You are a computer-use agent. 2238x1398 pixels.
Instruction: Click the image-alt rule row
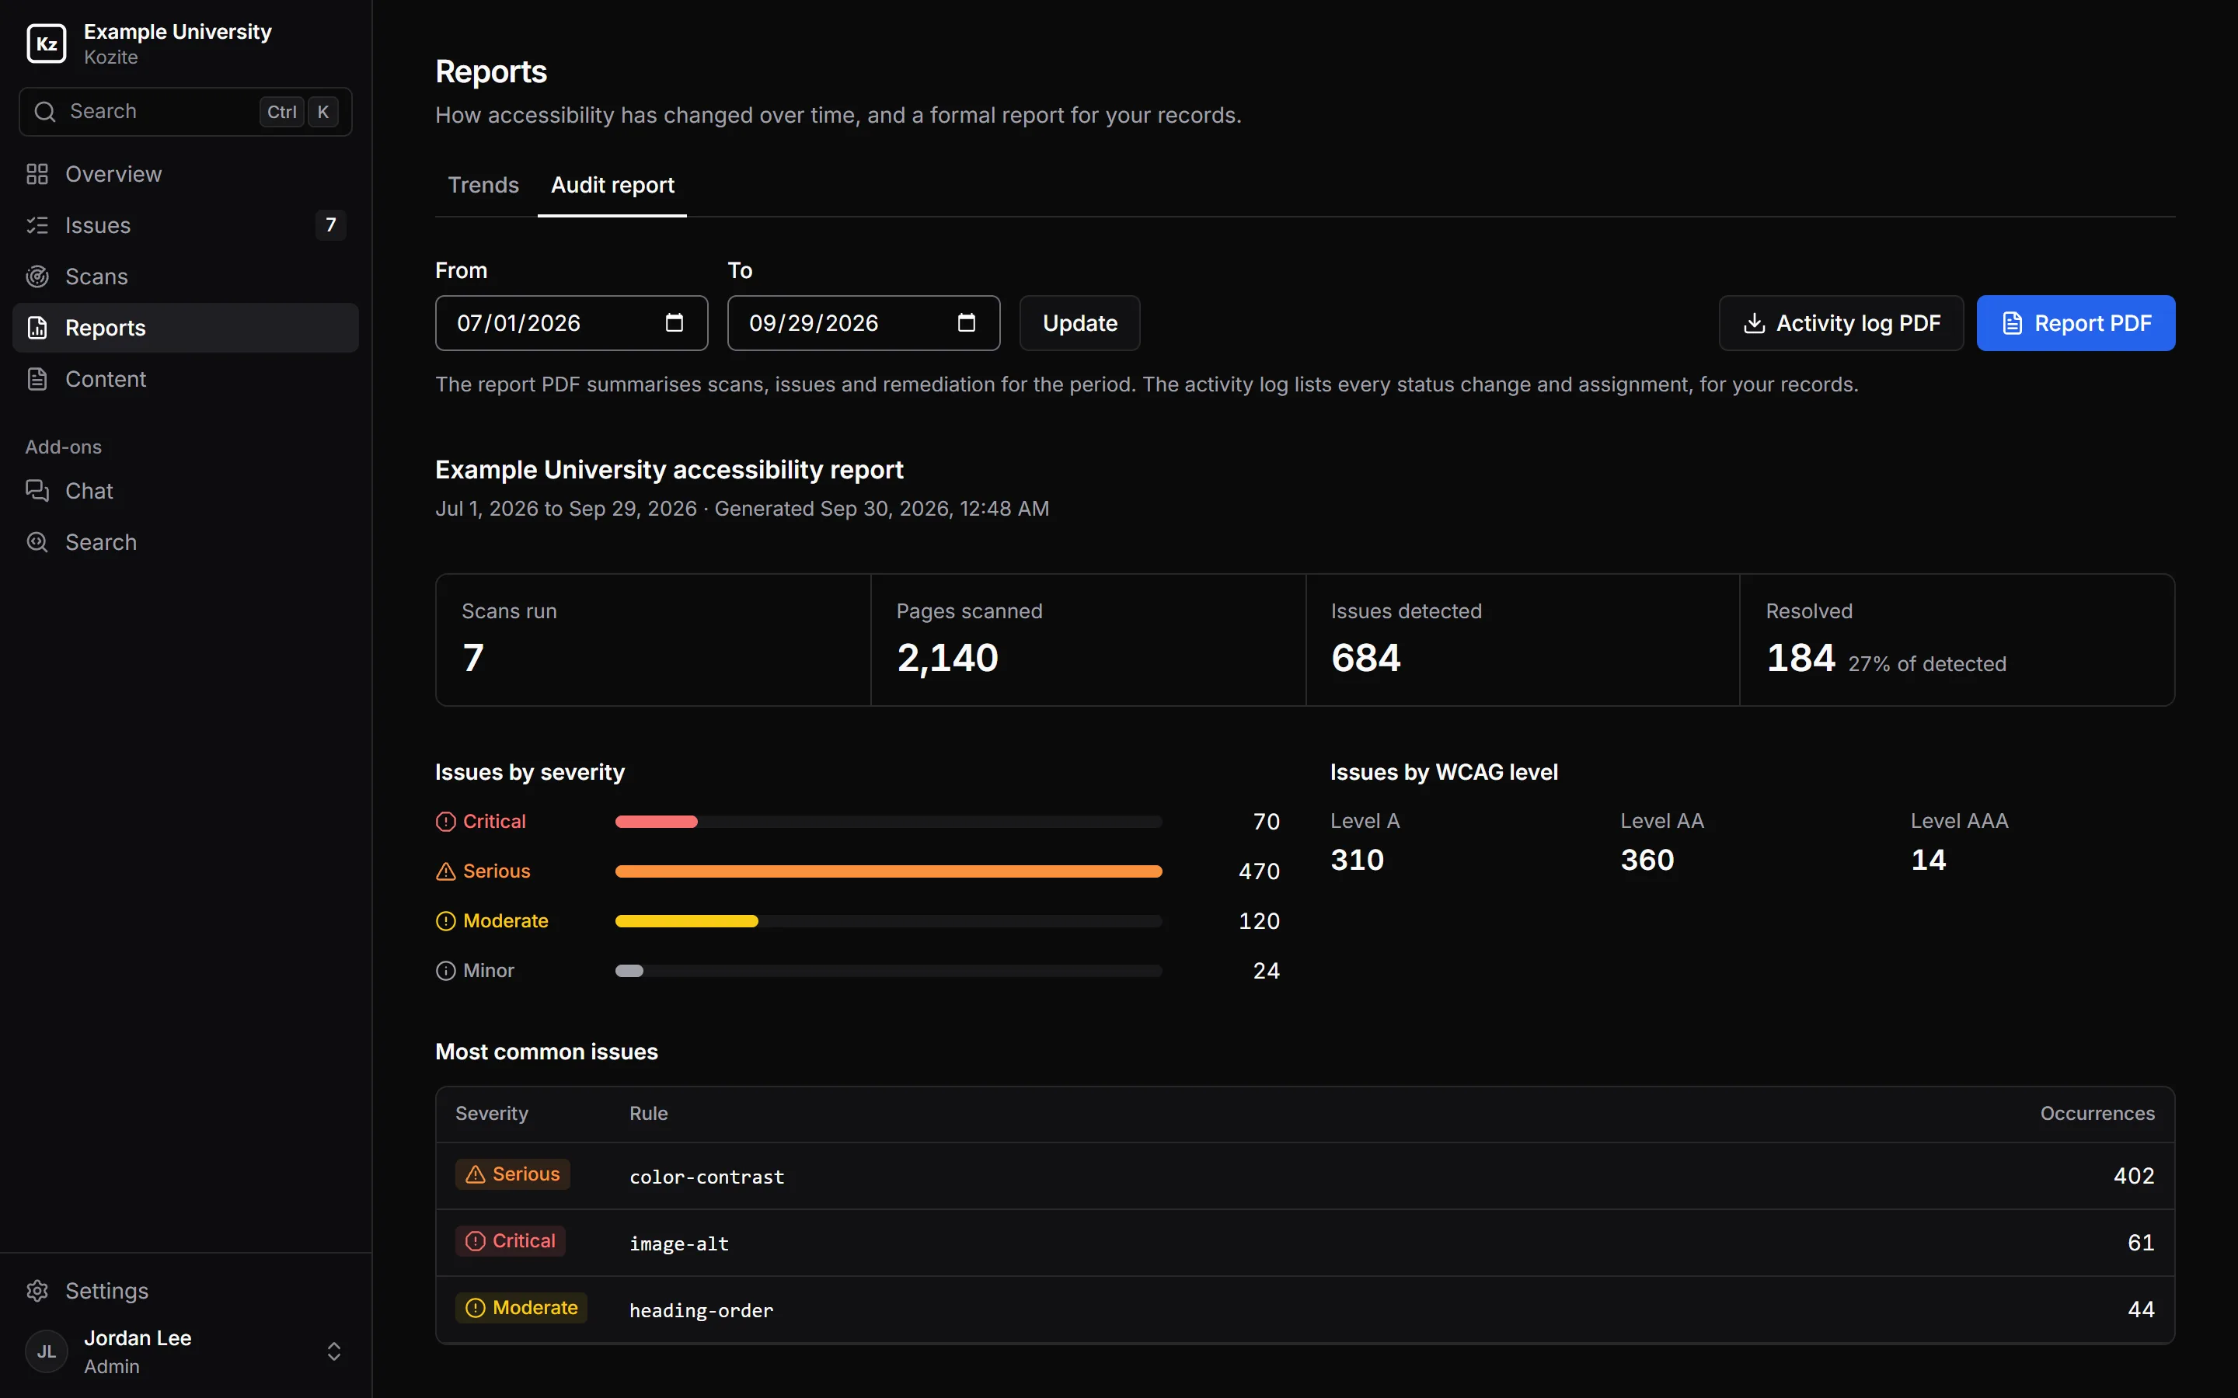[x=1305, y=1243]
